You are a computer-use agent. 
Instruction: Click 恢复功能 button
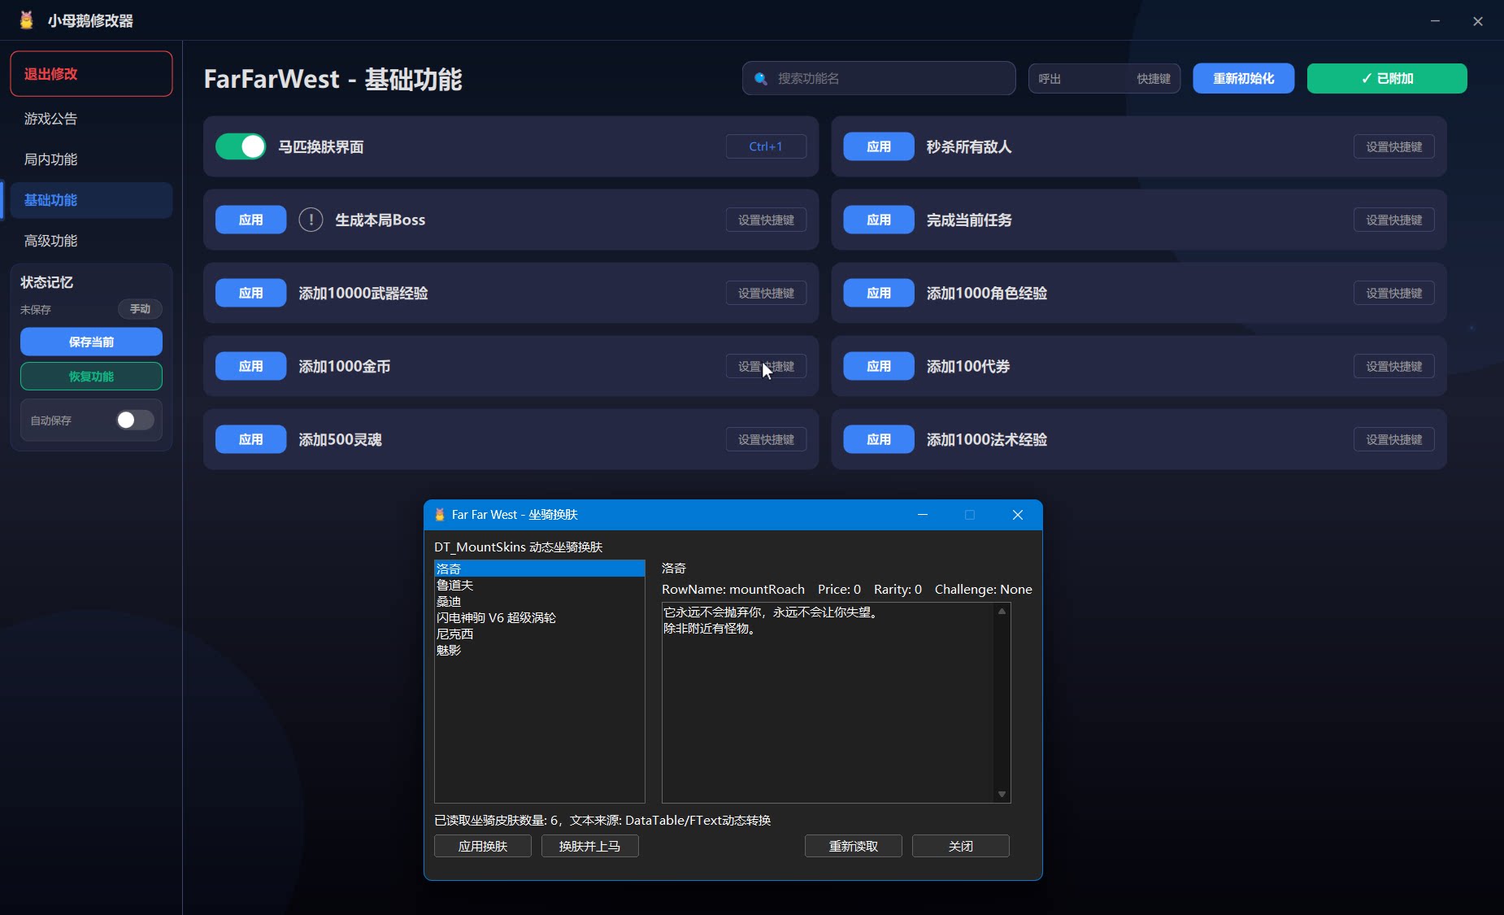(x=91, y=377)
